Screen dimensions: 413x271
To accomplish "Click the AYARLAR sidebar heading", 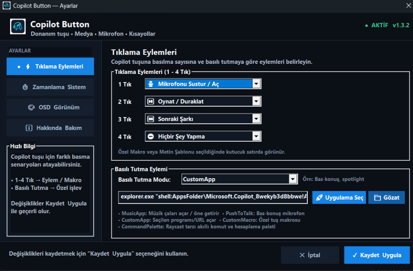I will click(x=20, y=50).
